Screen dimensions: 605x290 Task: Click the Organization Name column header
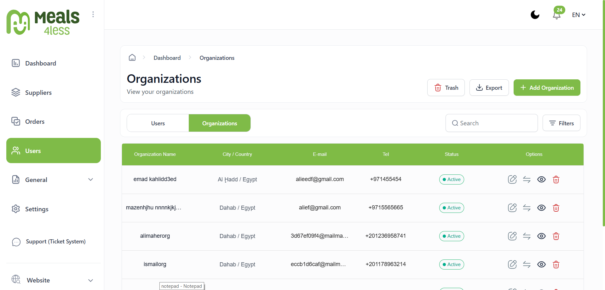(x=155, y=154)
